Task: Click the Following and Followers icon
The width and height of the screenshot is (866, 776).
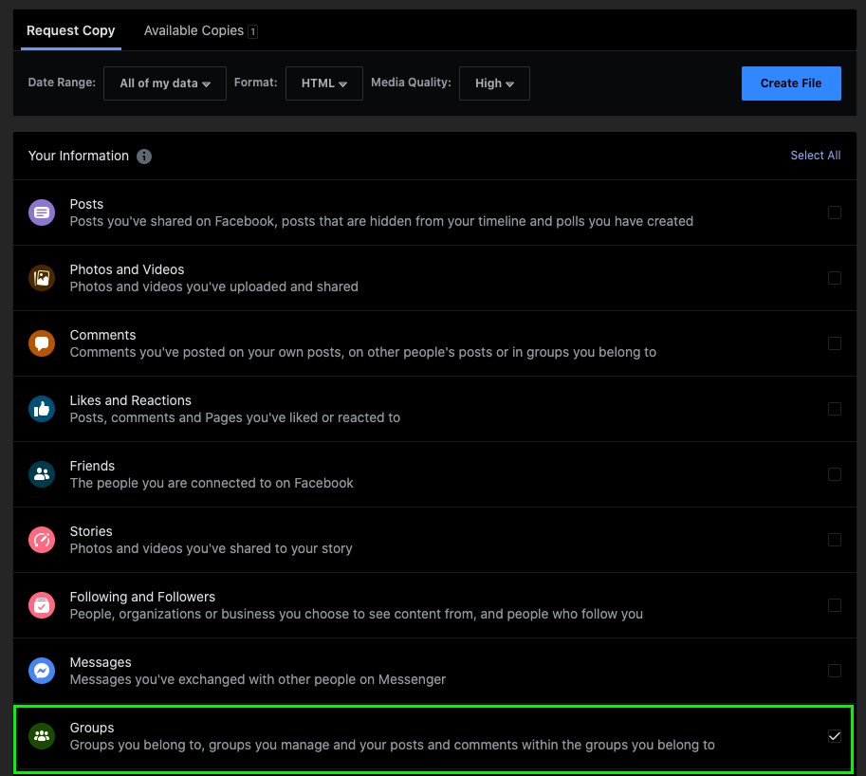Action: [42, 605]
